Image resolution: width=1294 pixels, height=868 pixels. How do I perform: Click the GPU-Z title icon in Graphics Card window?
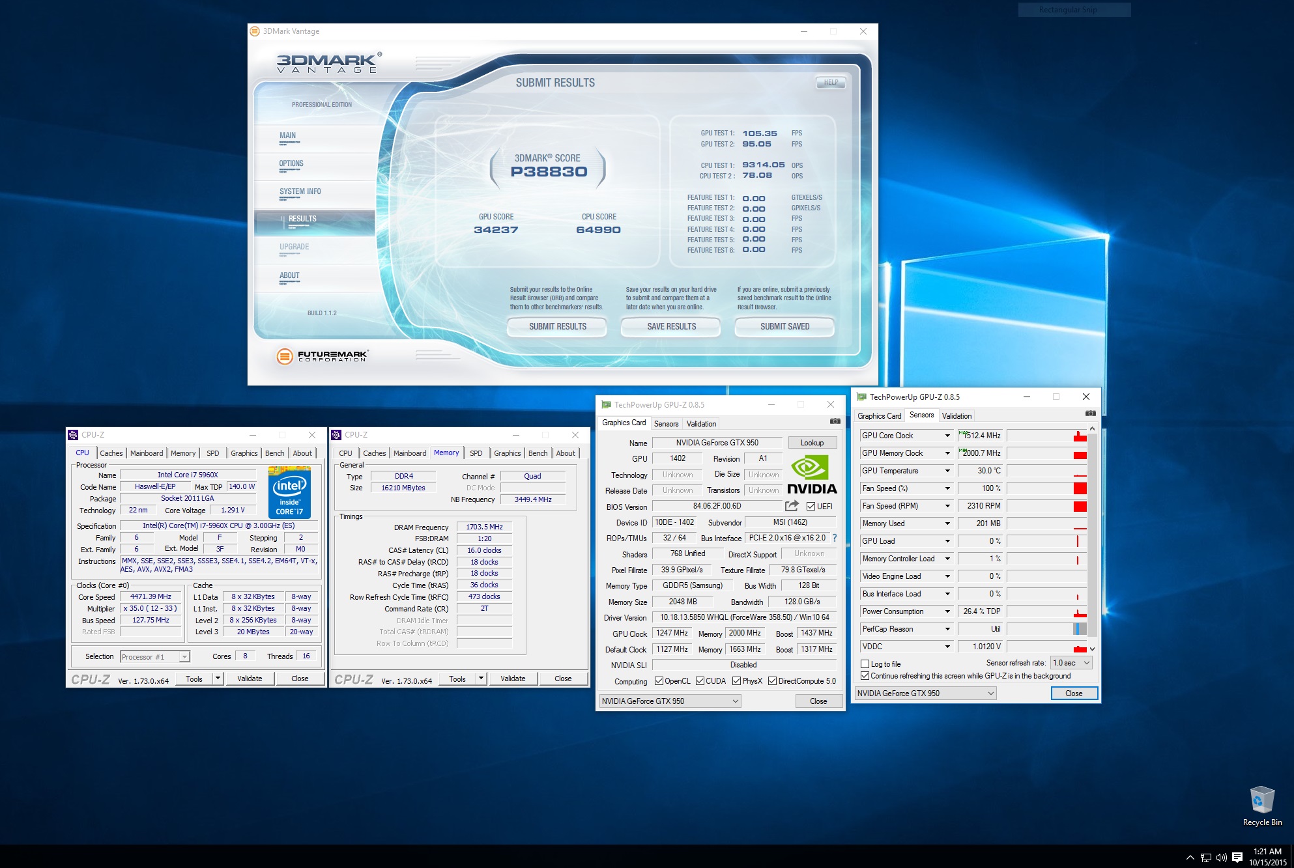606,404
